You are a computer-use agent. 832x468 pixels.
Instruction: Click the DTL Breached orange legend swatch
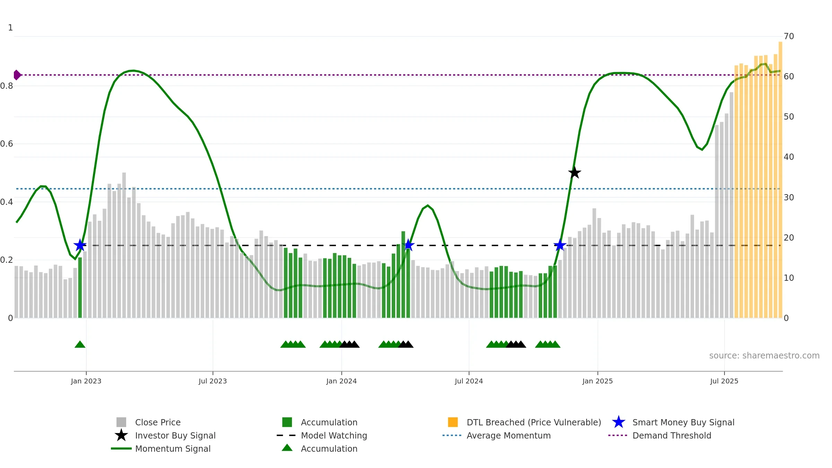(453, 422)
